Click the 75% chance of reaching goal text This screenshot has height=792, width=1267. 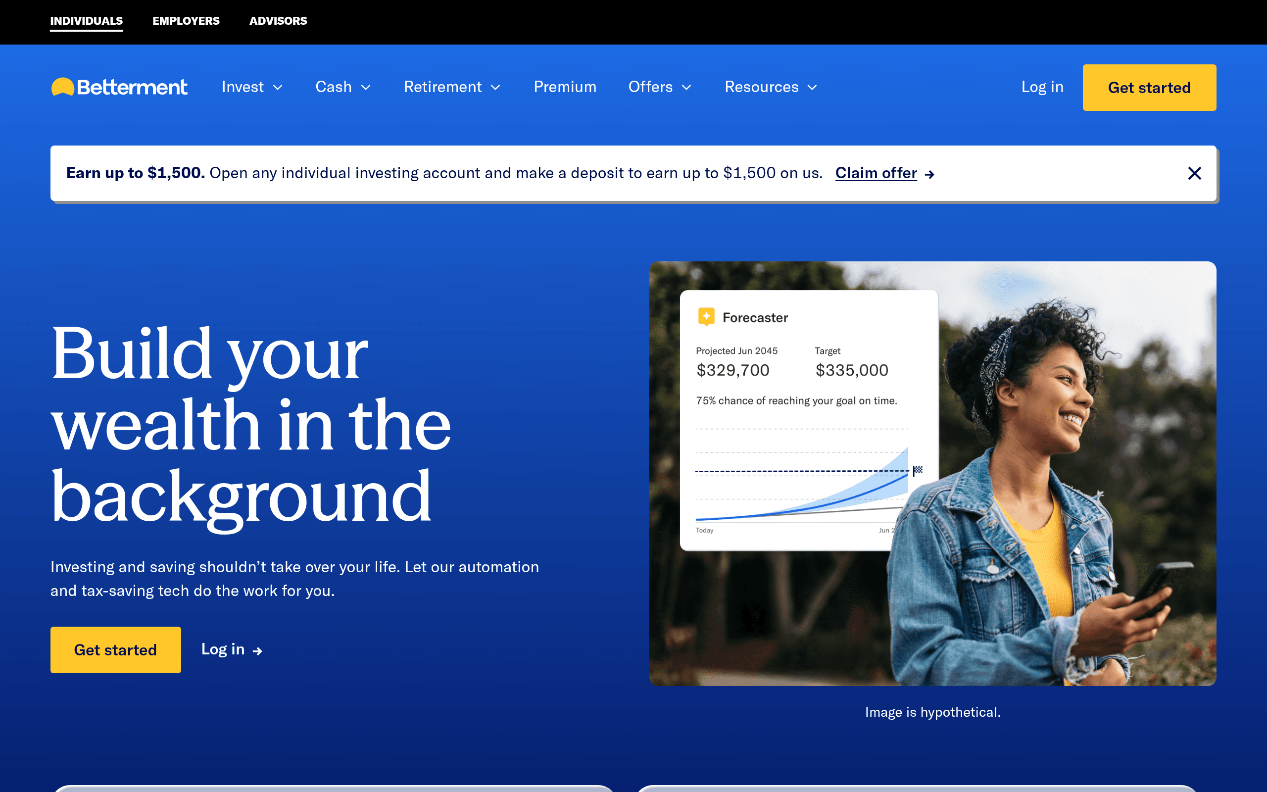796,401
